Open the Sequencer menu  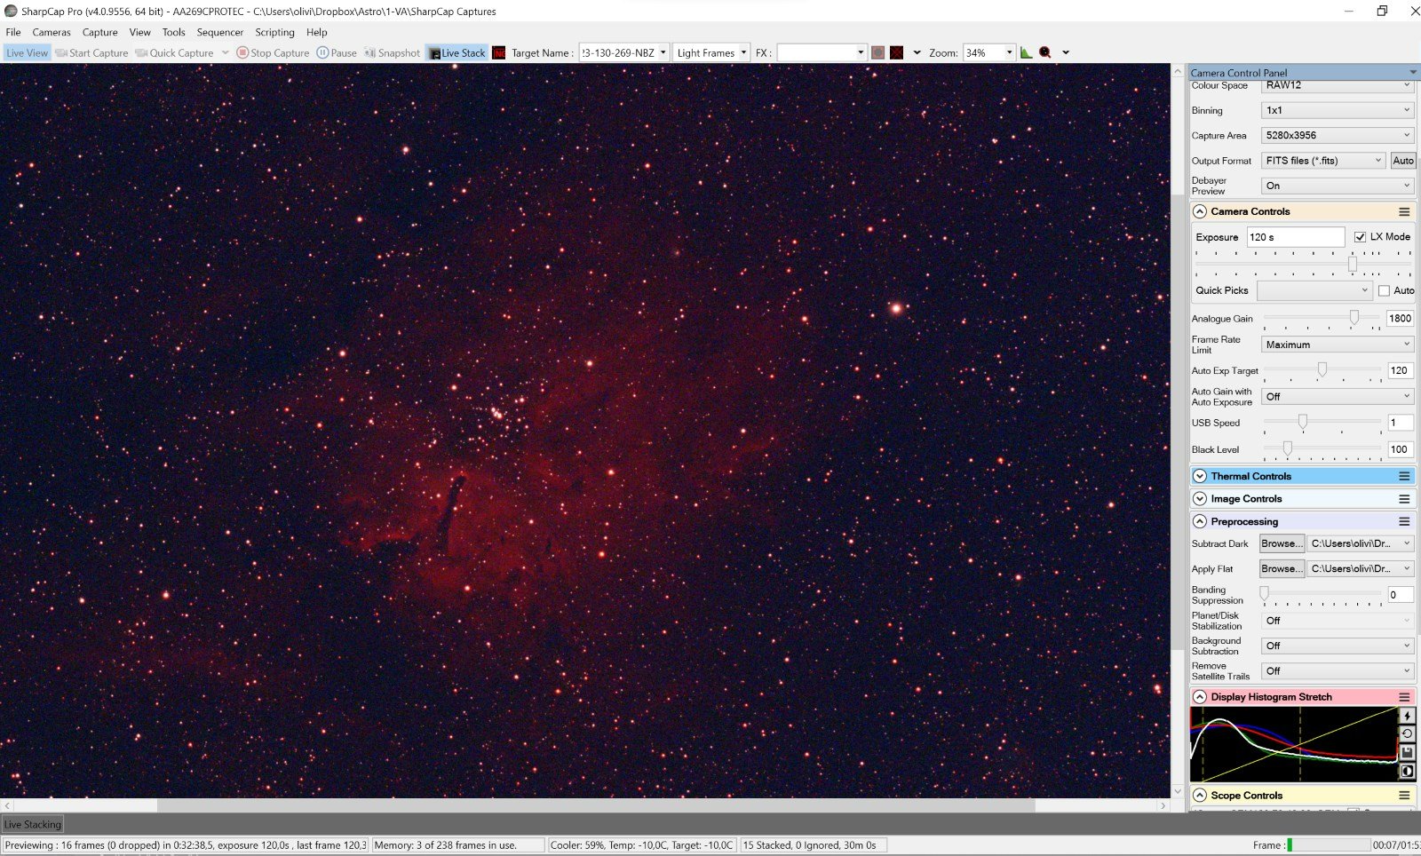point(219,32)
